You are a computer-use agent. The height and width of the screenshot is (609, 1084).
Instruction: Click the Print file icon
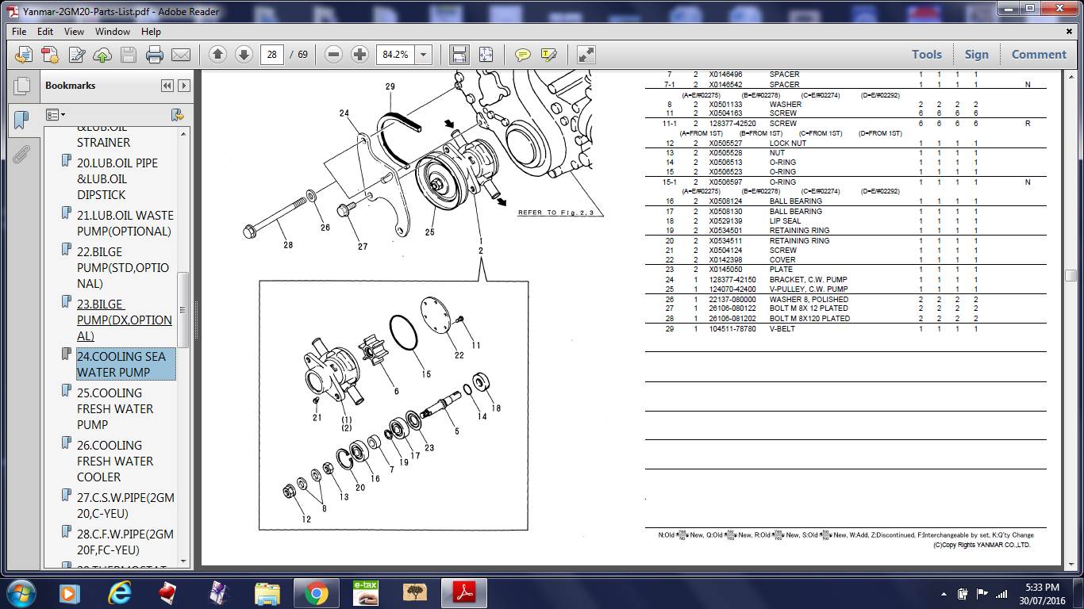[155, 55]
